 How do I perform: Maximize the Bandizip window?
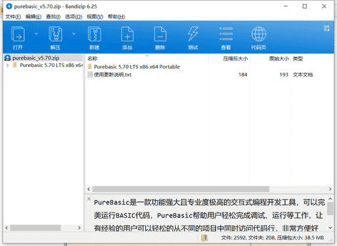[305, 7]
